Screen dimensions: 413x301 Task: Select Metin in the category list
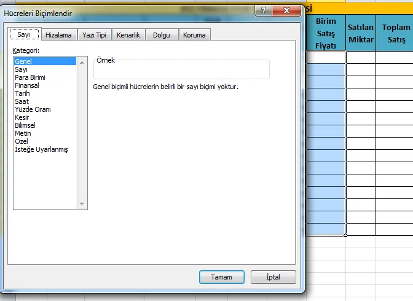click(x=23, y=133)
